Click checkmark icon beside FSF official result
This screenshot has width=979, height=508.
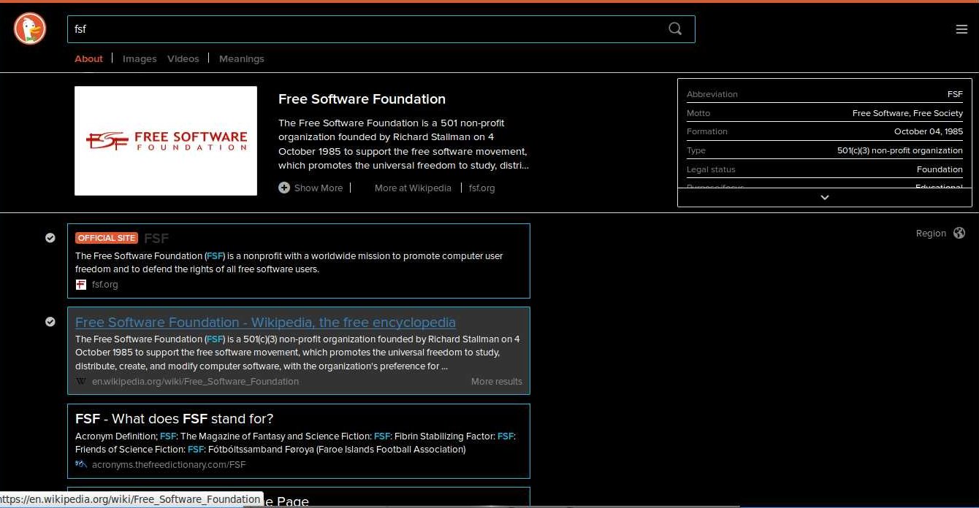(x=50, y=238)
